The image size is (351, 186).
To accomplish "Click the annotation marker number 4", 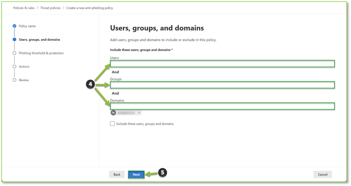I will (90, 84).
